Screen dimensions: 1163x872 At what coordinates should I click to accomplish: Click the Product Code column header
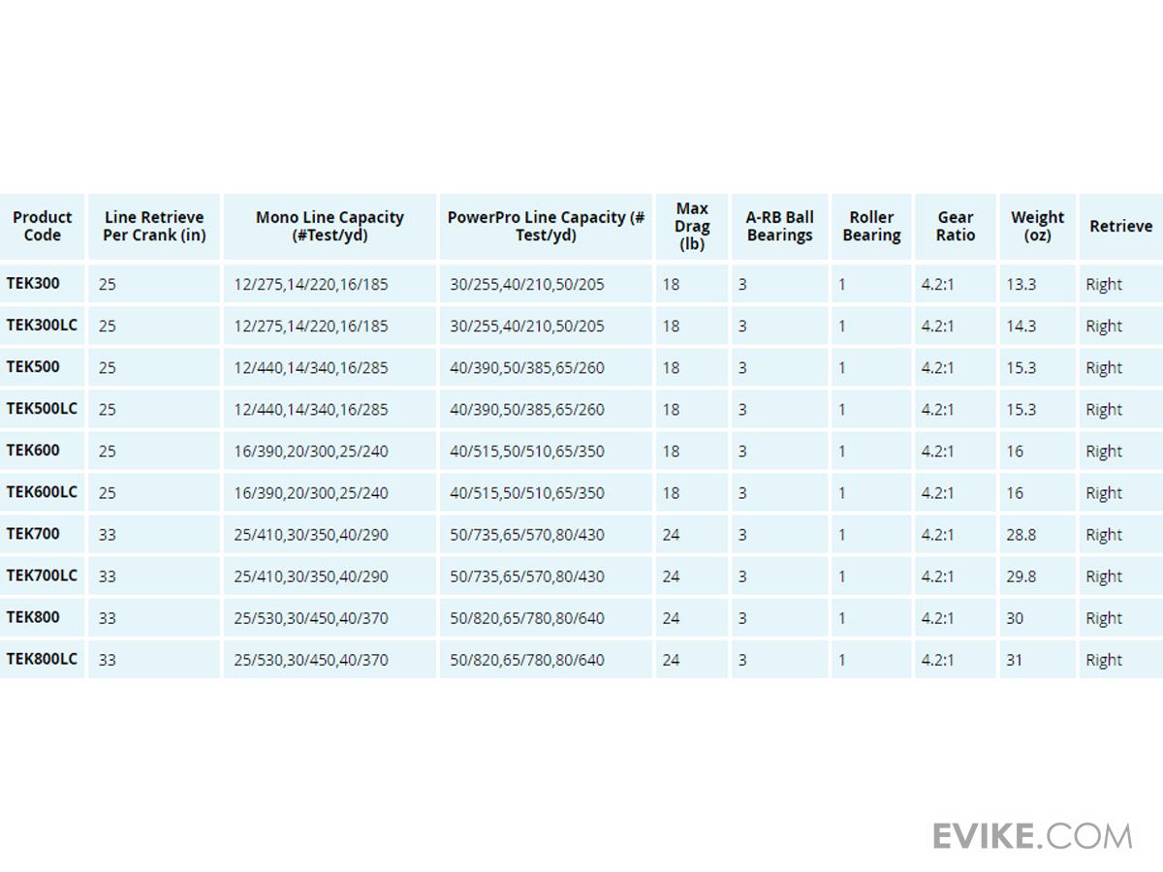43,227
